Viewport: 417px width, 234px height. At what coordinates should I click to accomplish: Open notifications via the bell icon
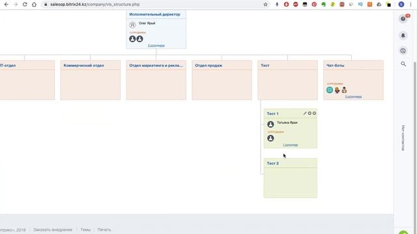pos(403,36)
